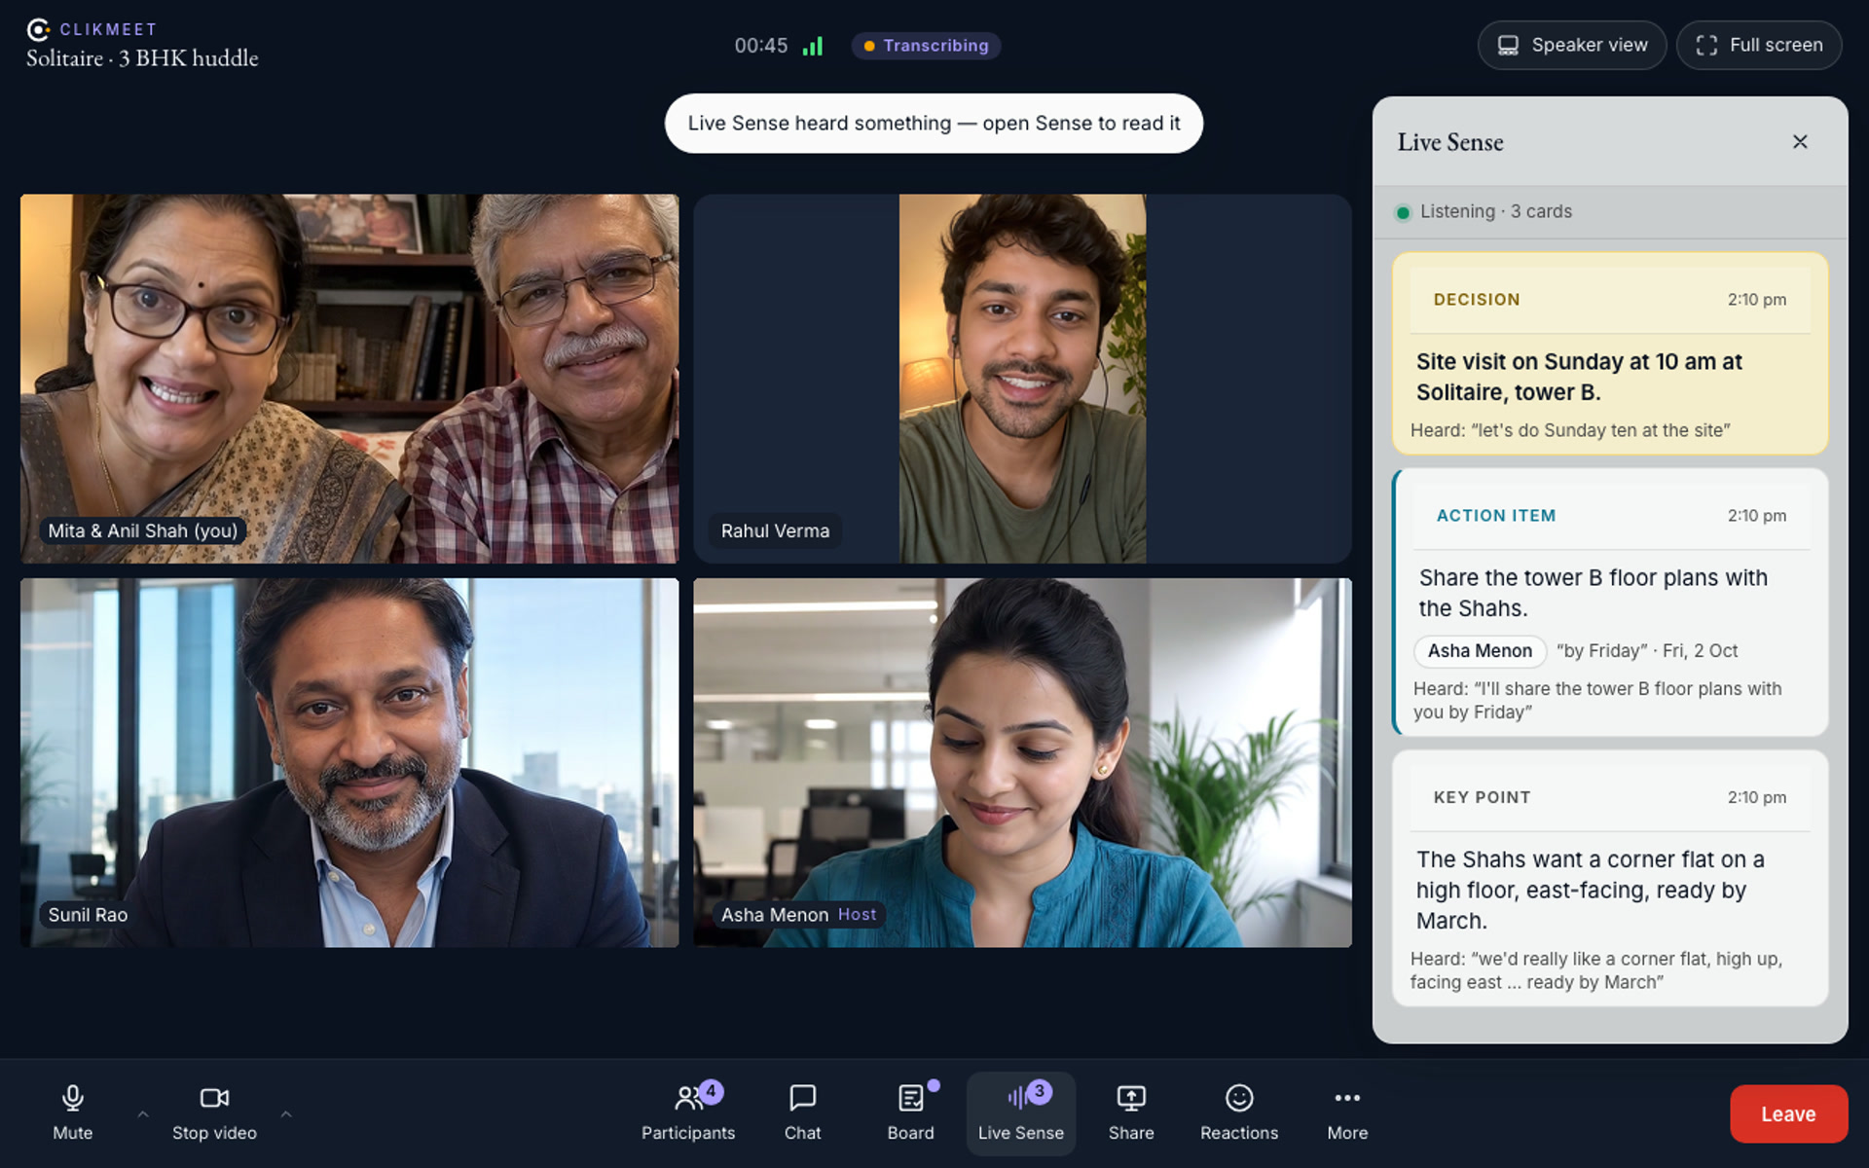The height and width of the screenshot is (1168, 1869).
Task: Open the More options menu
Action: tap(1347, 1113)
